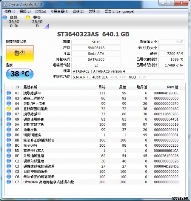Click the transfer mode field SATA/300
Viewport: 191px width, 201px height.
[x=96, y=59]
